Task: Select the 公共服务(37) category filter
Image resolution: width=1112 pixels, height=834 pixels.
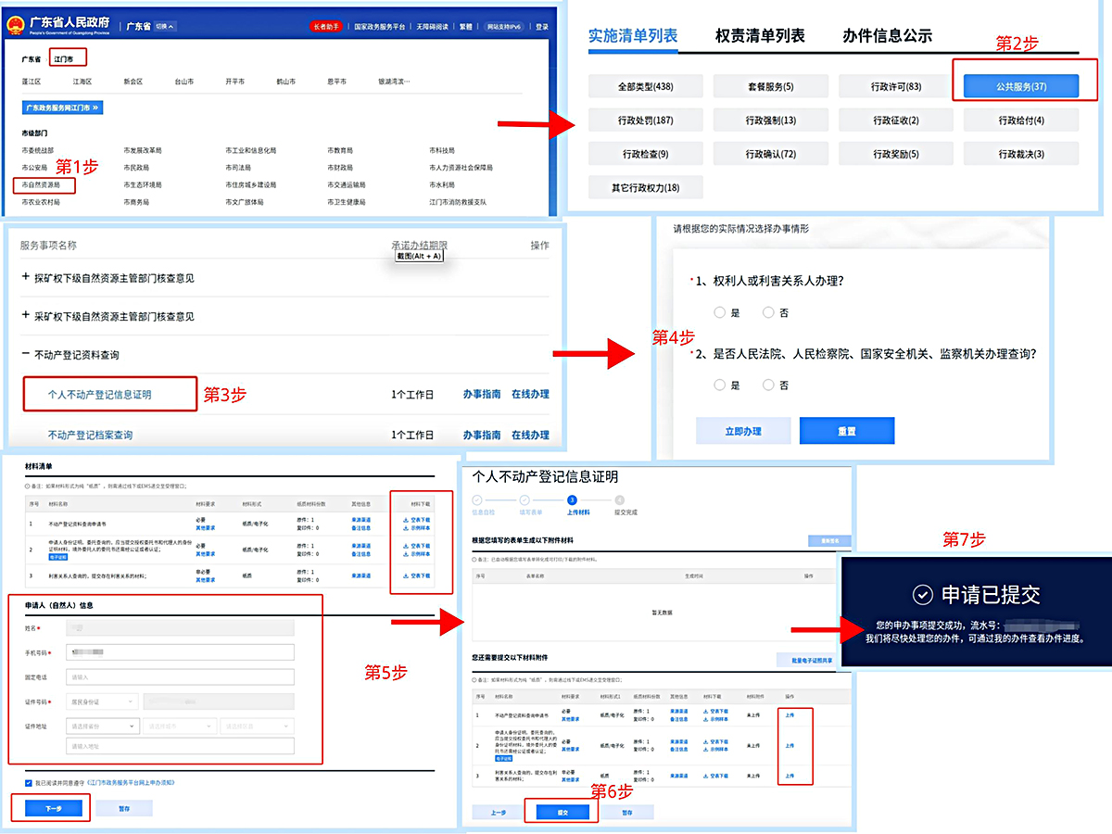Action: point(1019,86)
